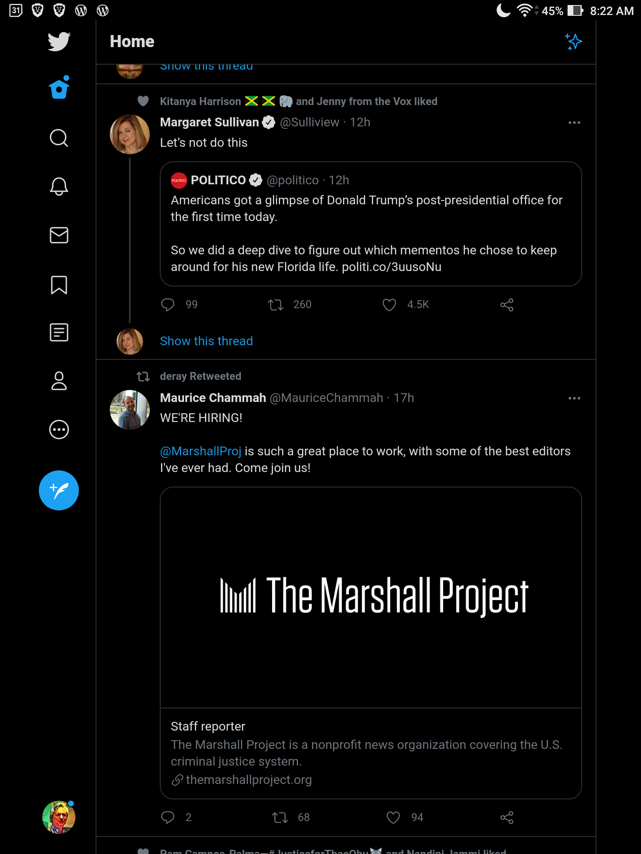Open the Lists page

point(59,333)
